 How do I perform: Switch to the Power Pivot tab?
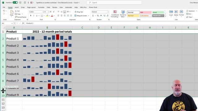click(93, 7)
